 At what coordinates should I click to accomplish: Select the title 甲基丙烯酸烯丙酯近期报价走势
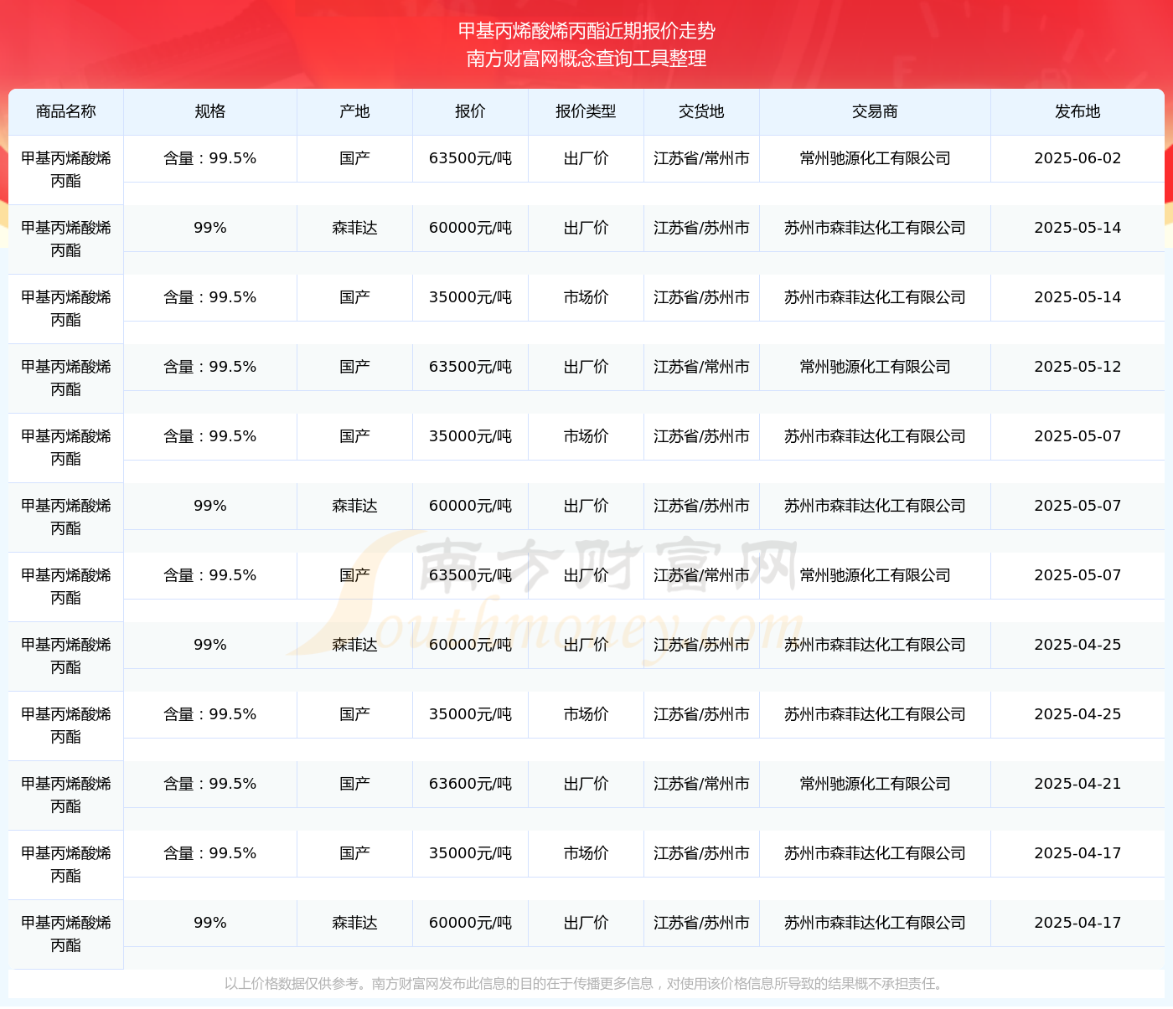(586, 31)
